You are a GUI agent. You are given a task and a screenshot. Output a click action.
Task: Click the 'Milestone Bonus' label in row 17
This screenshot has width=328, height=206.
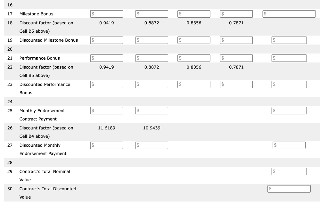click(x=37, y=14)
